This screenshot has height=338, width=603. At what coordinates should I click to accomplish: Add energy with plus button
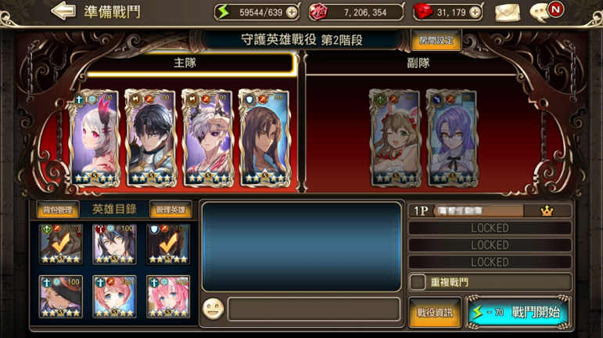[x=292, y=13]
